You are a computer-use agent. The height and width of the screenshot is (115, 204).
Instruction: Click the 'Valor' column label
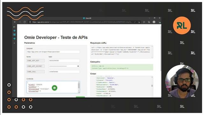tap(50, 57)
